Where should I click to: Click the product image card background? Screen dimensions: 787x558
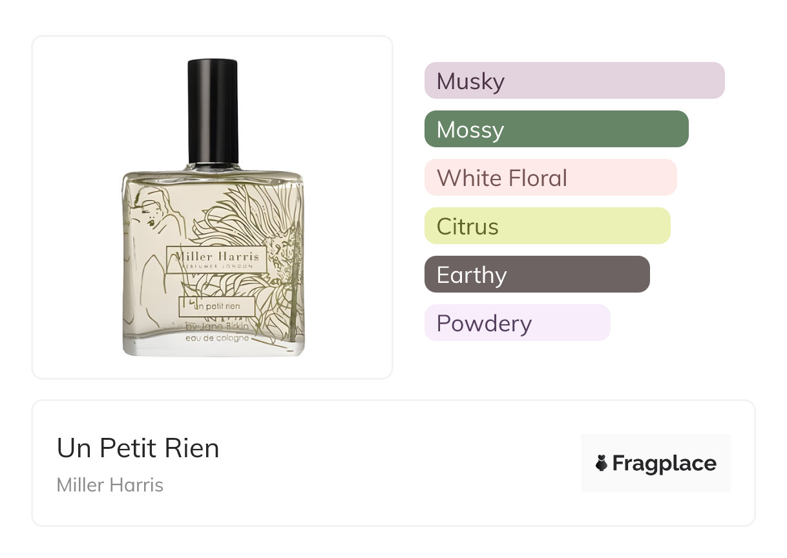pos(213,207)
